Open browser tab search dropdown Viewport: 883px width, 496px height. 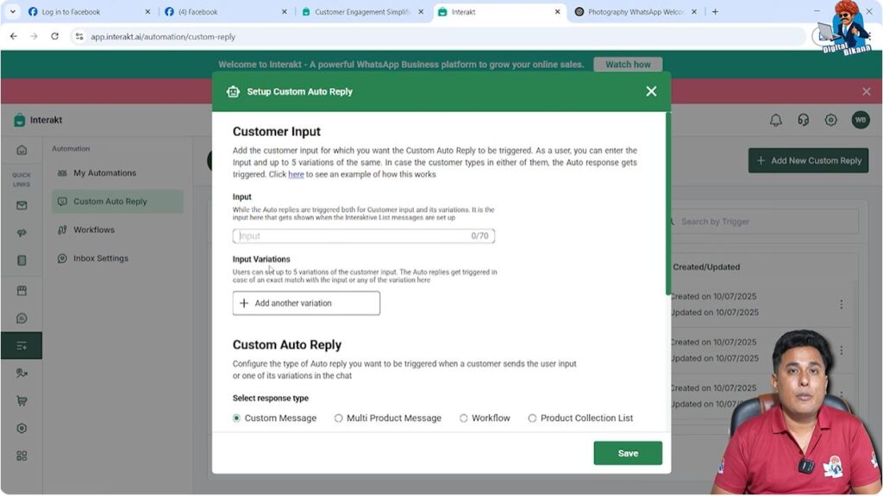12,12
